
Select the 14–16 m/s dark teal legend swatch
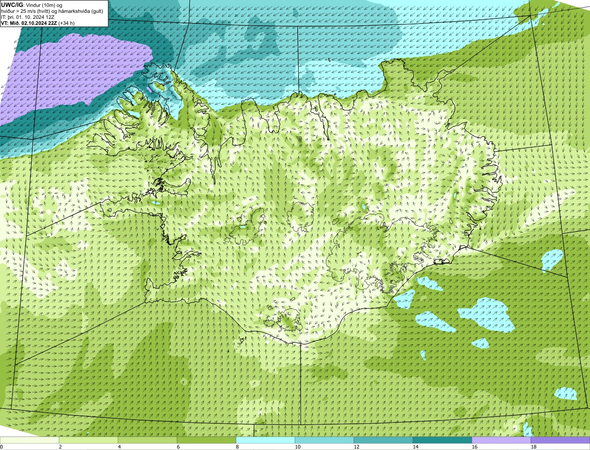[x=442, y=440]
